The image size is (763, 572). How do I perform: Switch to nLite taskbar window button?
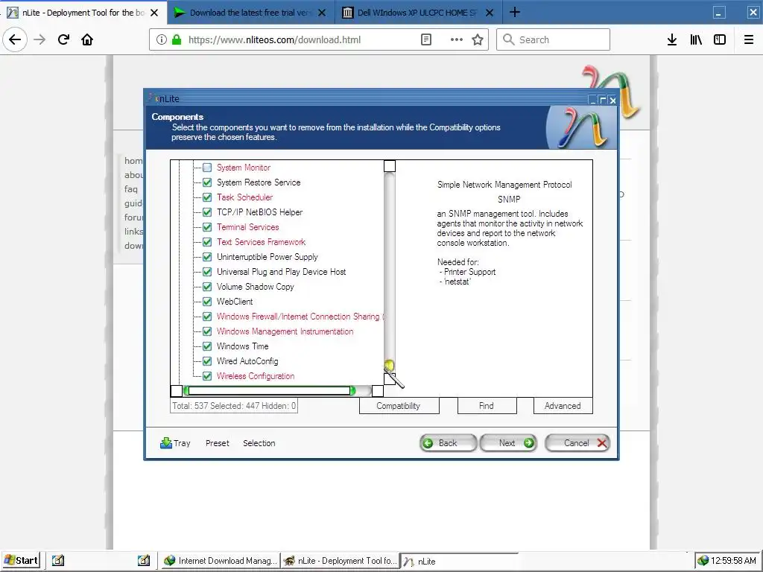click(458, 561)
